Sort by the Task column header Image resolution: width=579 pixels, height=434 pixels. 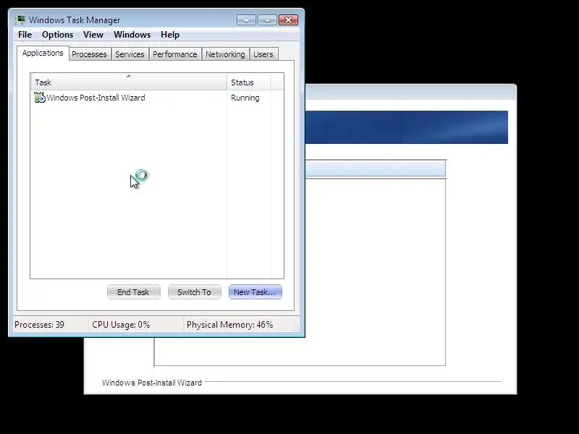pyautogui.click(x=129, y=82)
